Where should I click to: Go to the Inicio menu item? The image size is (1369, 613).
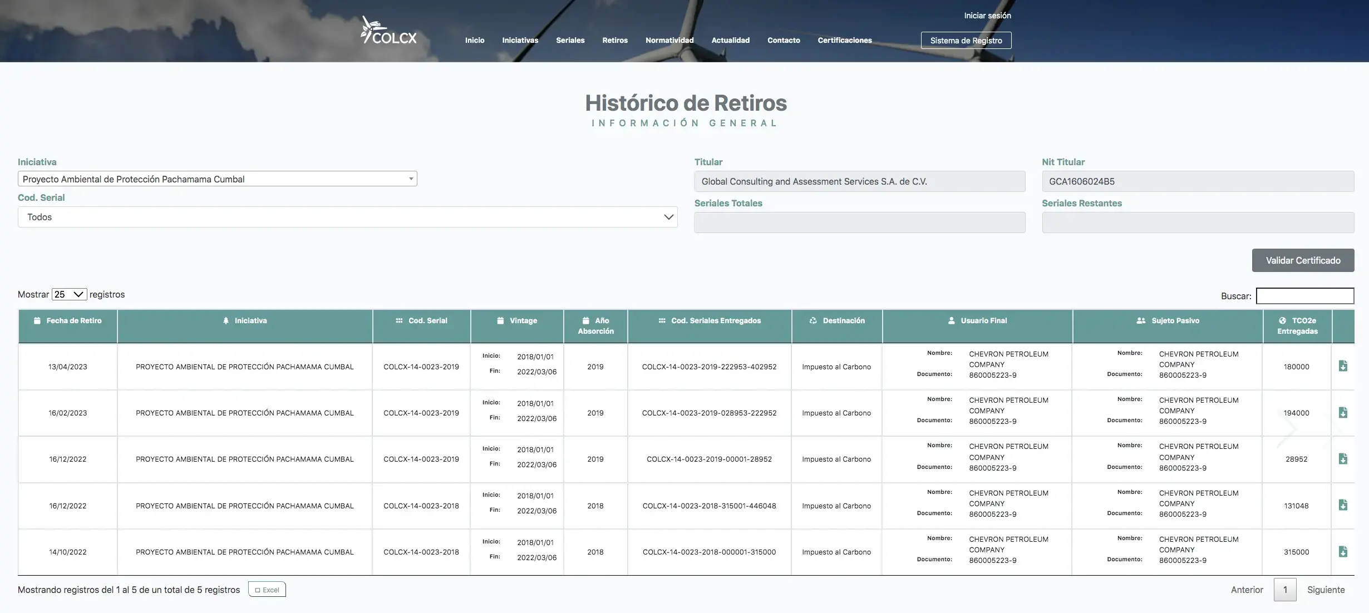click(475, 40)
